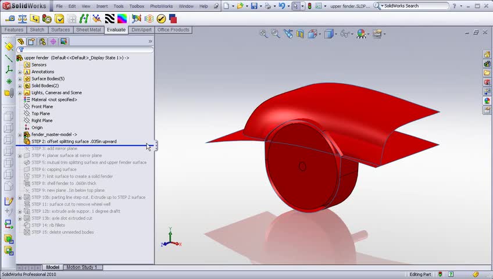Open the Insert menu

tap(102, 6)
